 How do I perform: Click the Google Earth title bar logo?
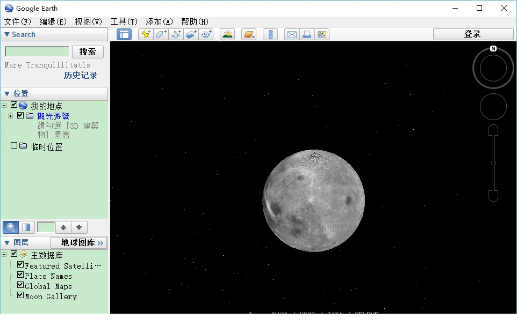tap(9, 8)
